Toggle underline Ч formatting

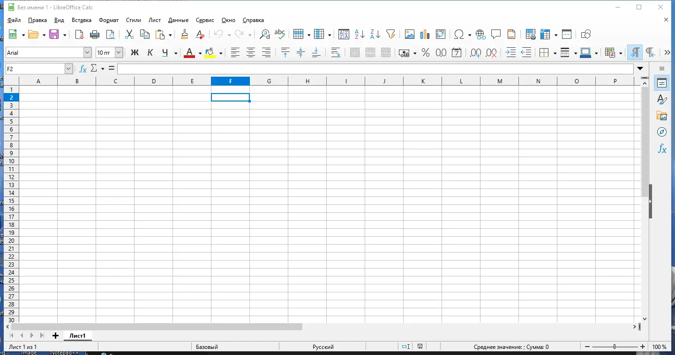(165, 53)
